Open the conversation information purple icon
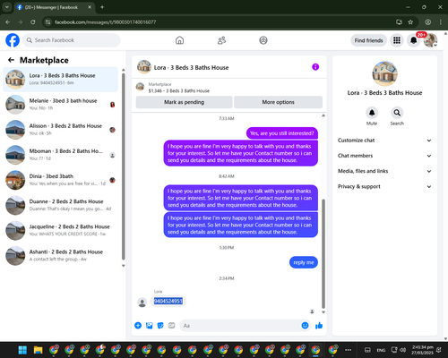The width and height of the screenshot is (448, 358). [x=315, y=67]
